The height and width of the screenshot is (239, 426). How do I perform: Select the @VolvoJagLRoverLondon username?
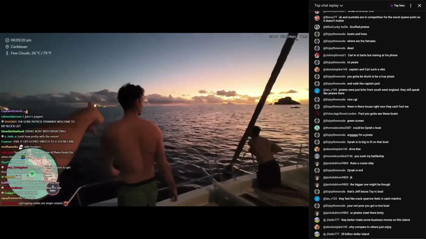pos(340,114)
